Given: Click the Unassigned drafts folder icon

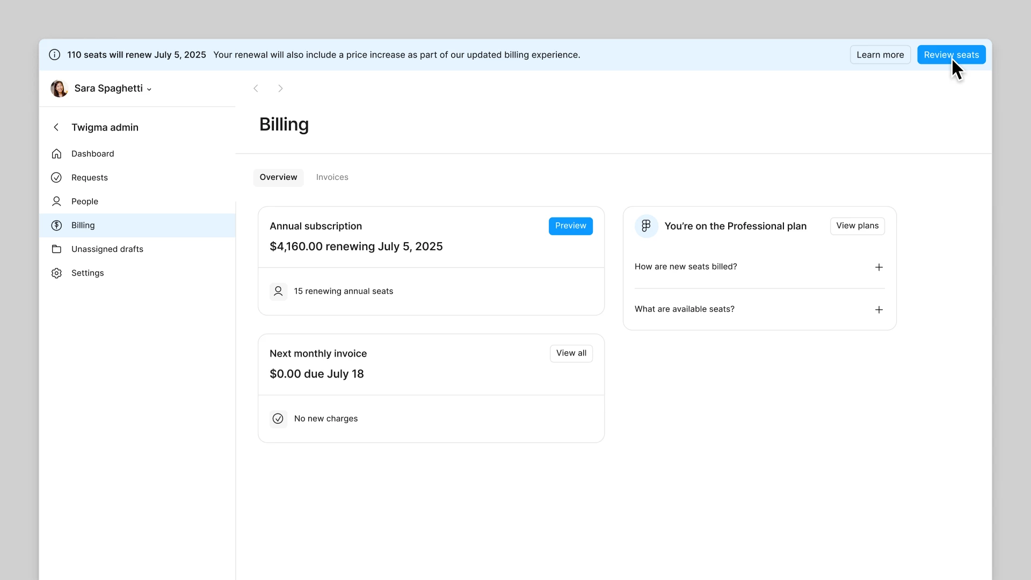Looking at the screenshot, I should [56, 249].
